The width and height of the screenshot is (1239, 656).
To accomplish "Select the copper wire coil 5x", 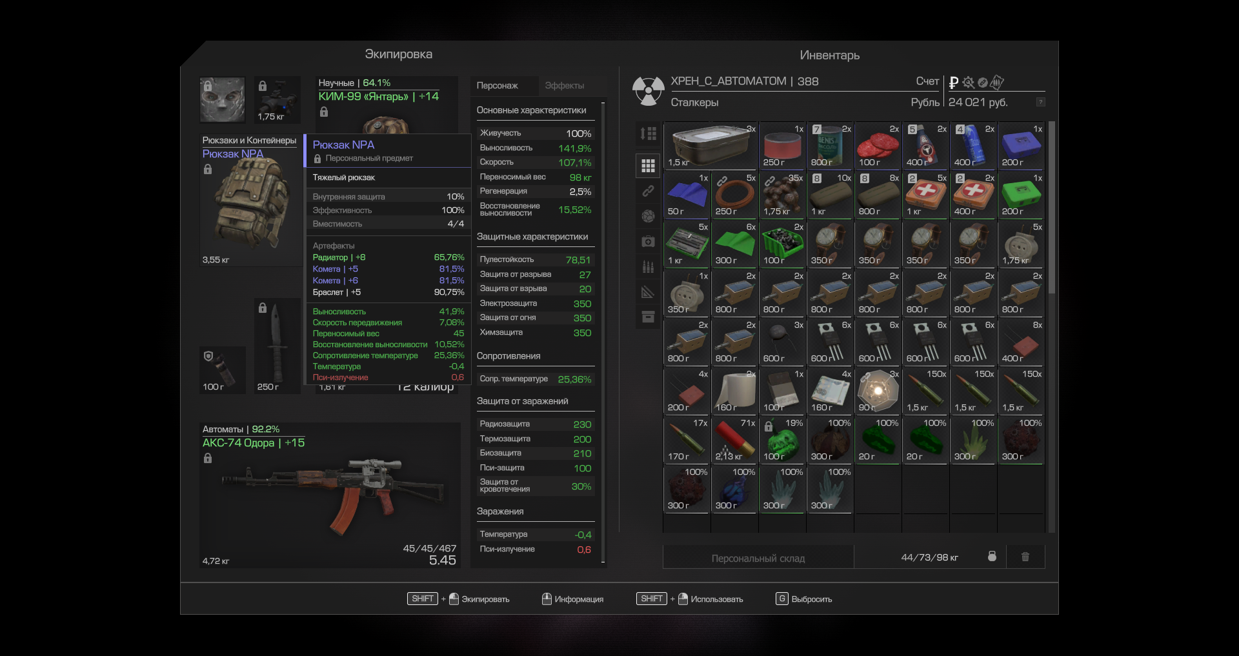I will [x=734, y=195].
